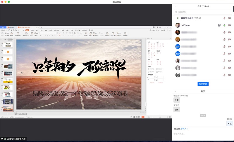Select second radio option in text box panel
234x142 pixels.
(157, 69)
